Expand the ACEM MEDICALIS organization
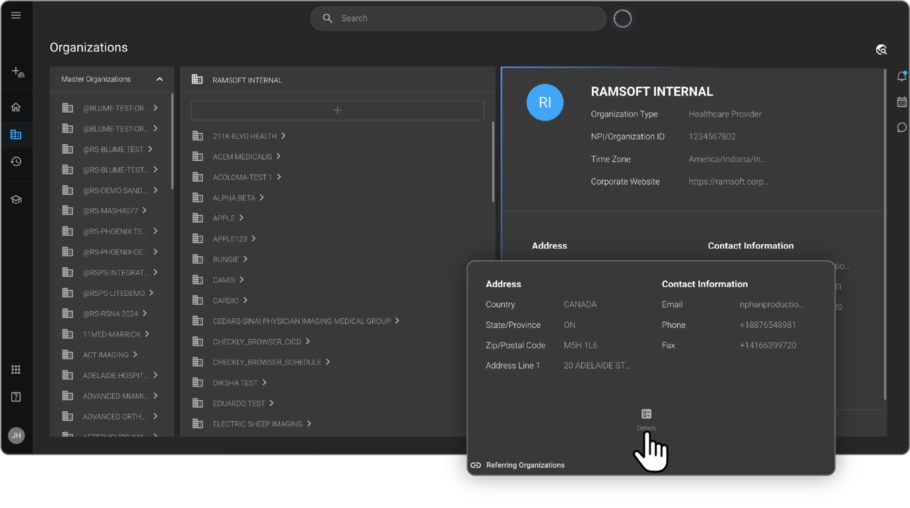The width and height of the screenshot is (910, 508). (278, 157)
